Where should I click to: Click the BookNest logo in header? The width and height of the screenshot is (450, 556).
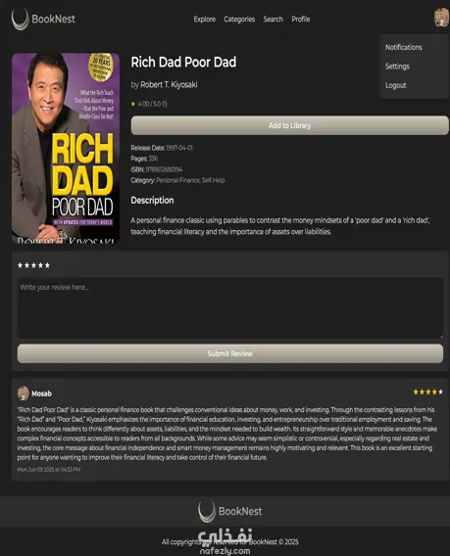[43, 19]
